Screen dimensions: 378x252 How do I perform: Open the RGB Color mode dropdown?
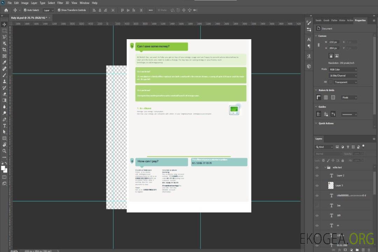[x=343, y=70]
